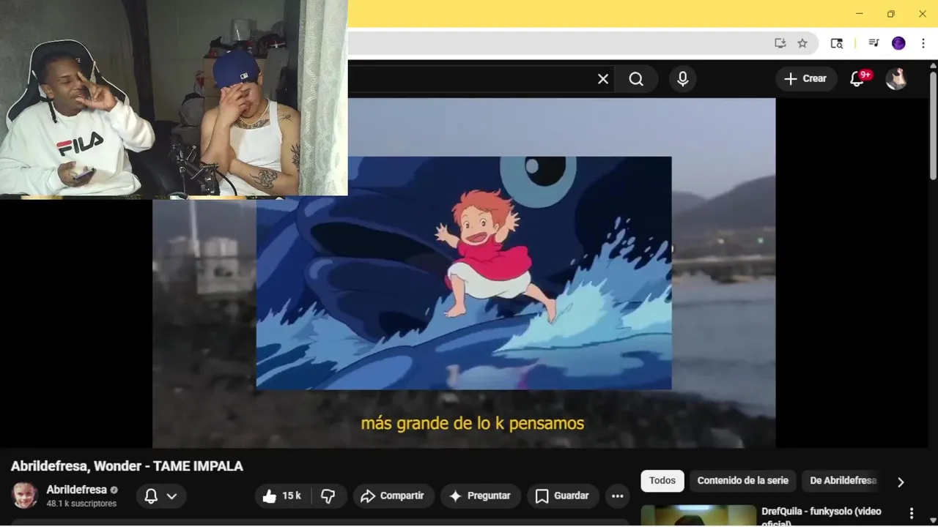Start voice search with the microphone icon
Screen dimensions: 938x527
point(682,79)
